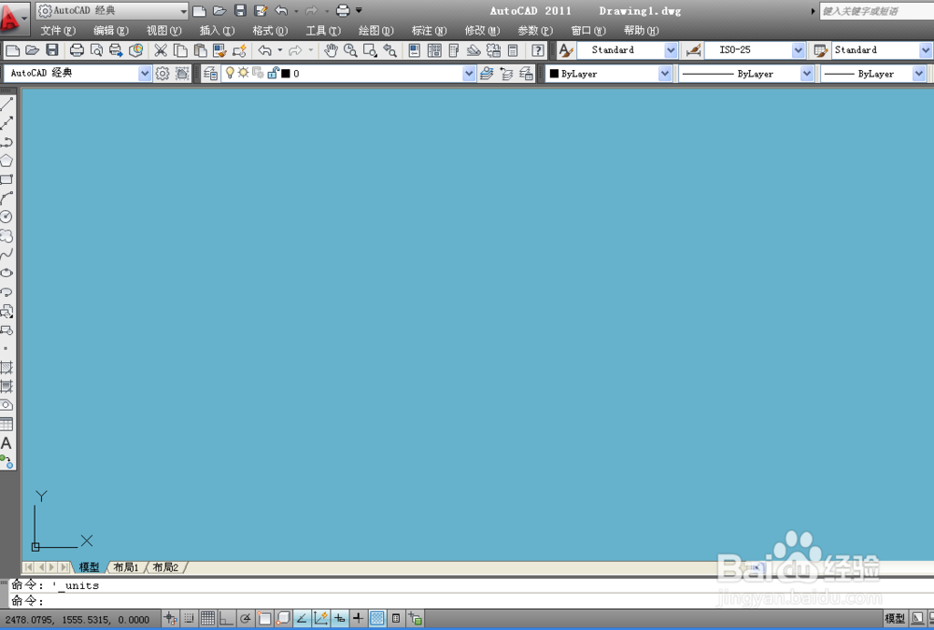Select the Polygon tool
This screenshot has height=630, width=934.
coord(7,161)
